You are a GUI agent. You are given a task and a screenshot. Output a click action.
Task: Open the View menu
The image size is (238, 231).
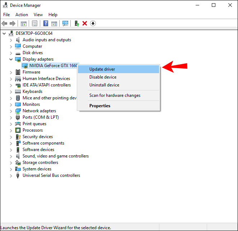(38, 15)
